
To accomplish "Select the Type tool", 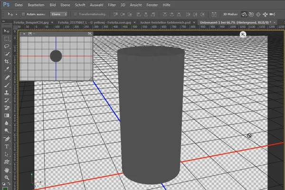I will pos(7,147).
